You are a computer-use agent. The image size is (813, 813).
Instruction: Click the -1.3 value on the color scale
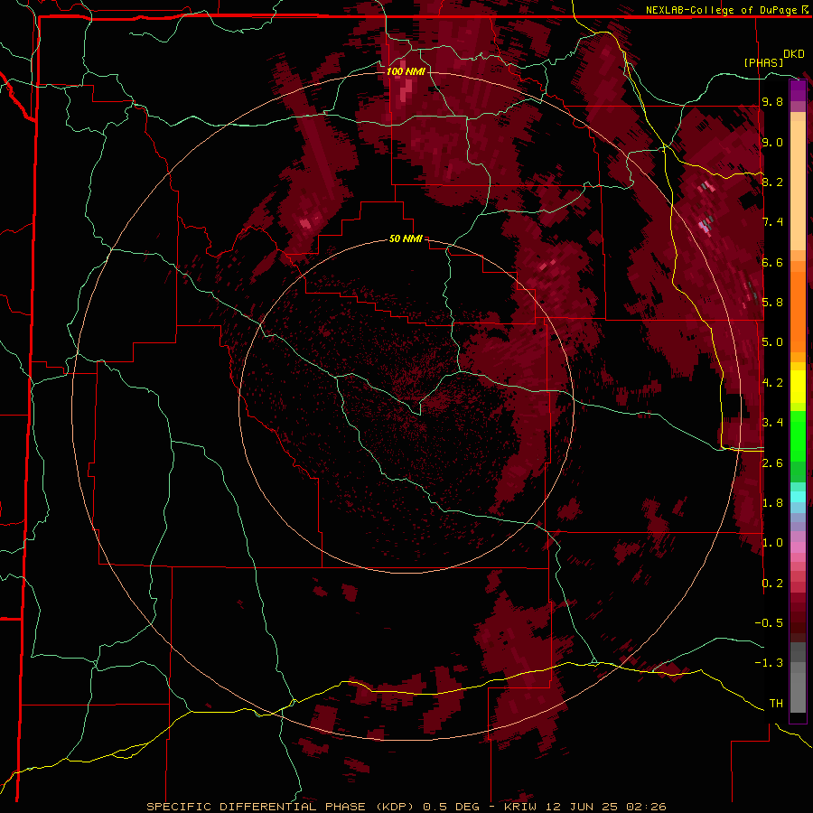click(x=769, y=663)
